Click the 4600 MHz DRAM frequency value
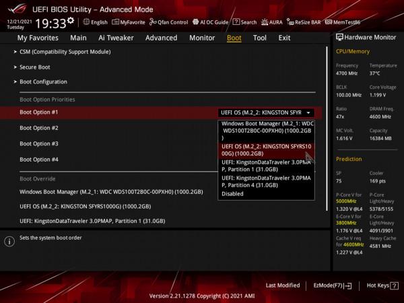Screen dimensions: 404x303 380,116
